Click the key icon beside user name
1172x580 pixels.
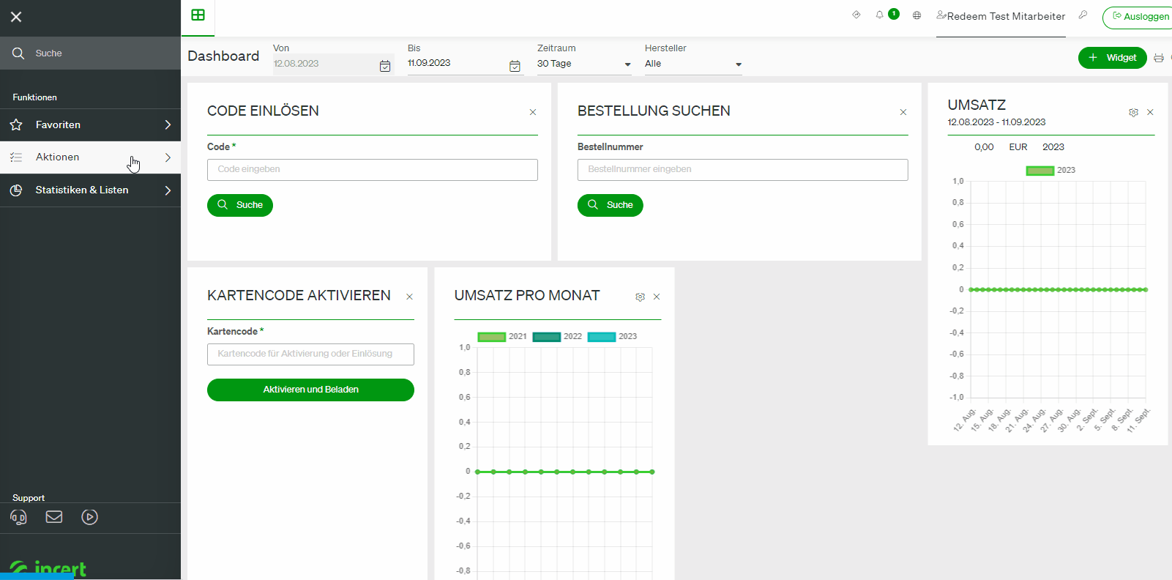[x=1083, y=15]
